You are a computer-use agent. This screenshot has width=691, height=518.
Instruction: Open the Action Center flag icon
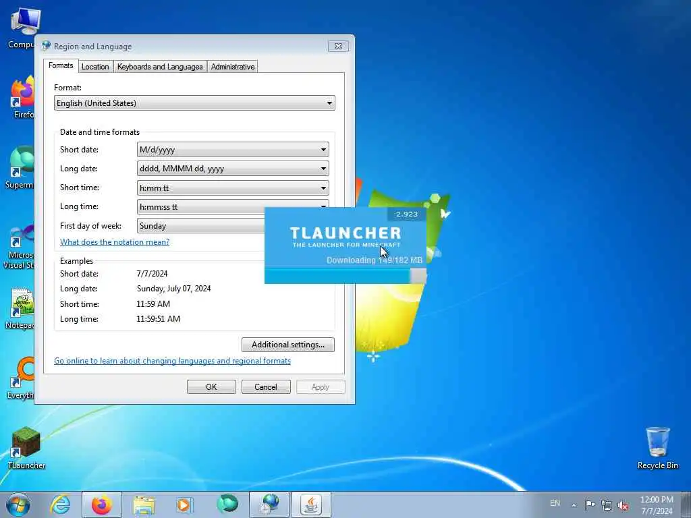click(x=590, y=505)
